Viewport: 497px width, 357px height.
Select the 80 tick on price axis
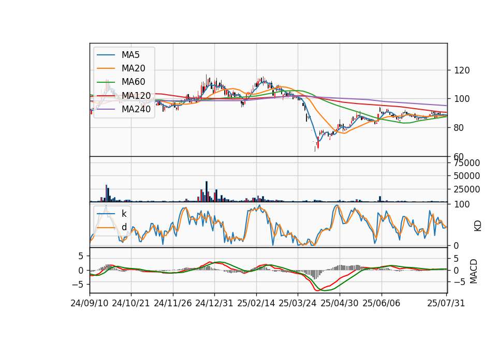459,128
